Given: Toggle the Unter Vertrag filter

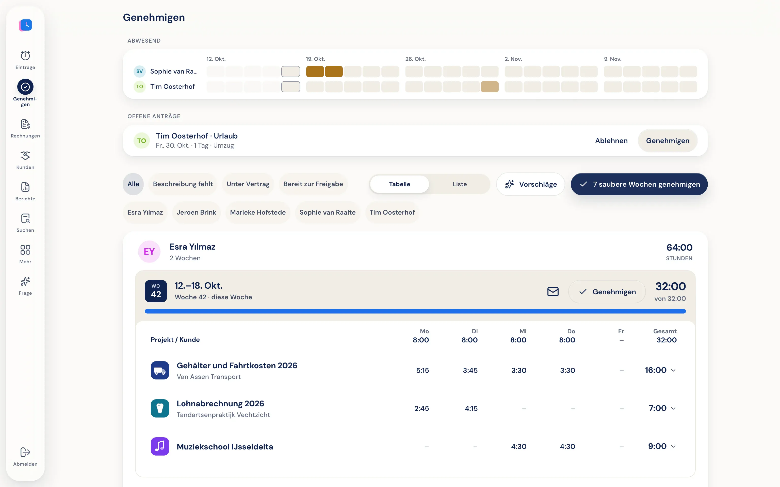Looking at the screenshot, I should pos(248,184).
